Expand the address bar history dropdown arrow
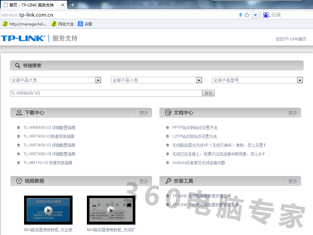Image resolution: width=313 pixels, height=235 pixels. 255,15
